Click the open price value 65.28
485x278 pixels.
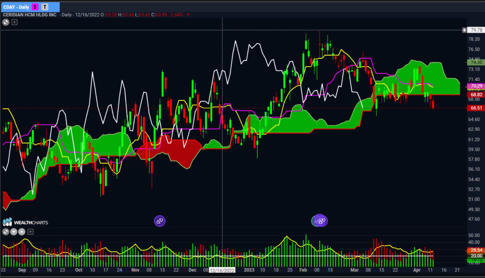coord(111,15)
